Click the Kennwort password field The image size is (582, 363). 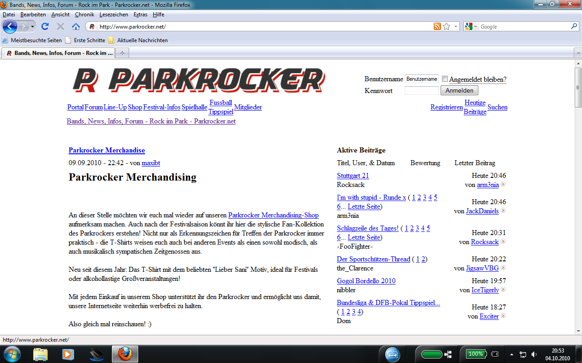(421, 90)
